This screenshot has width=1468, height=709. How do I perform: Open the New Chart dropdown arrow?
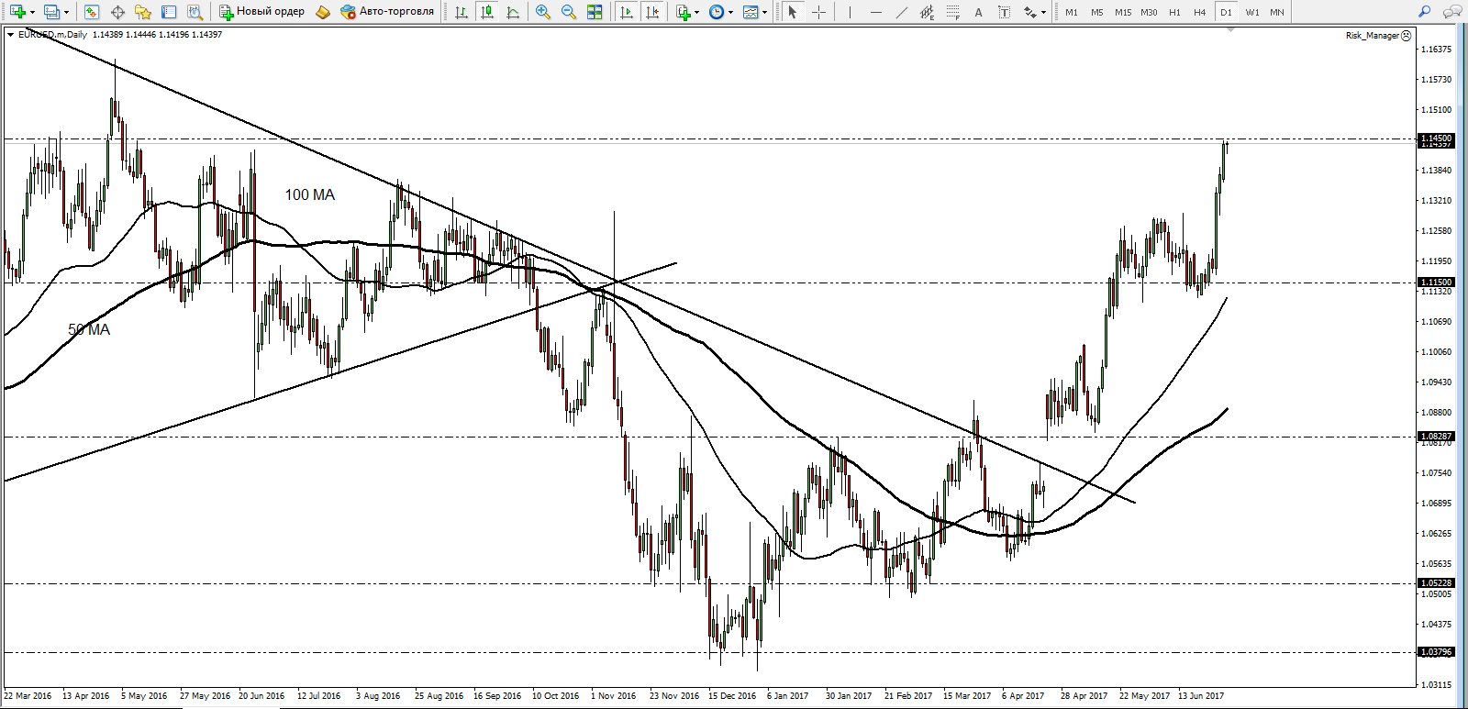32,13
